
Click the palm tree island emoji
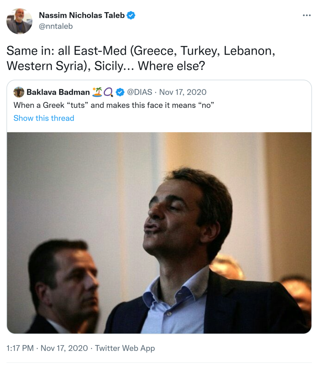coord(97,92)
